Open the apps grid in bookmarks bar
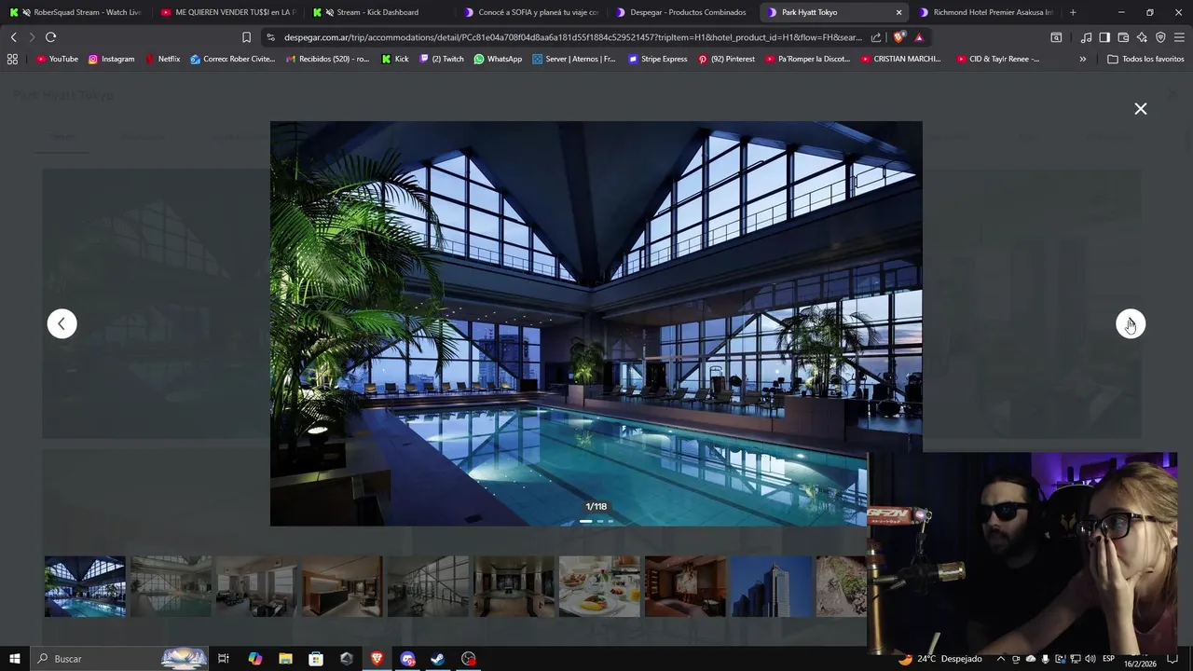 [x=12, y=59]
